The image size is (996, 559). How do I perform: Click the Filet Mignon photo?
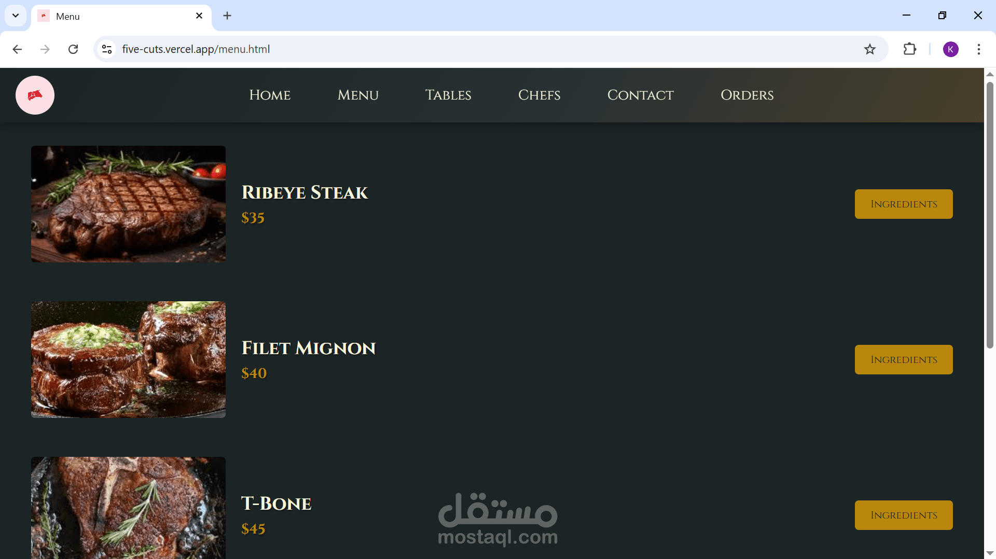point(128,359)
